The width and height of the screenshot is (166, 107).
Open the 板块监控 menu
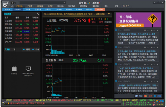tap(40, 6)
